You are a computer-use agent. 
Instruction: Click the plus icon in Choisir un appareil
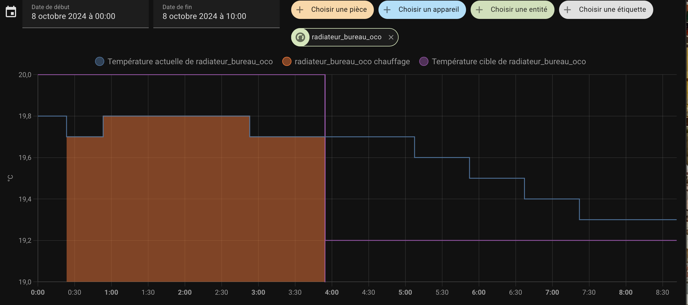[387, 10]
